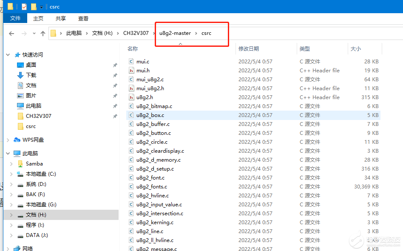Screen dimensions: 403x251
Task: Switch to the 主页 ribbon tab
Action: pyautogui.click(x=38, y=18)
